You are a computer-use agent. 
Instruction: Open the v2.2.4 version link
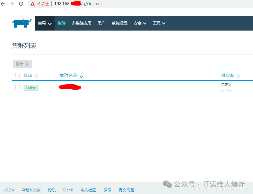point(9,190)
